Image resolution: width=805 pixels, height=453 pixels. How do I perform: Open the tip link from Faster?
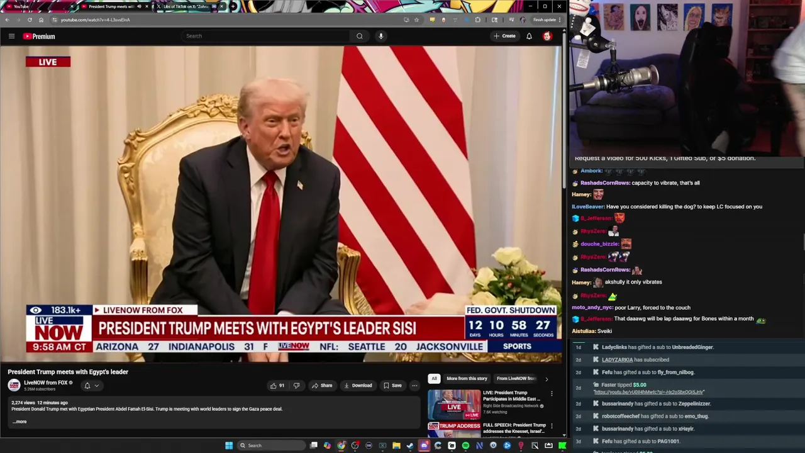[x=648, y=392]
